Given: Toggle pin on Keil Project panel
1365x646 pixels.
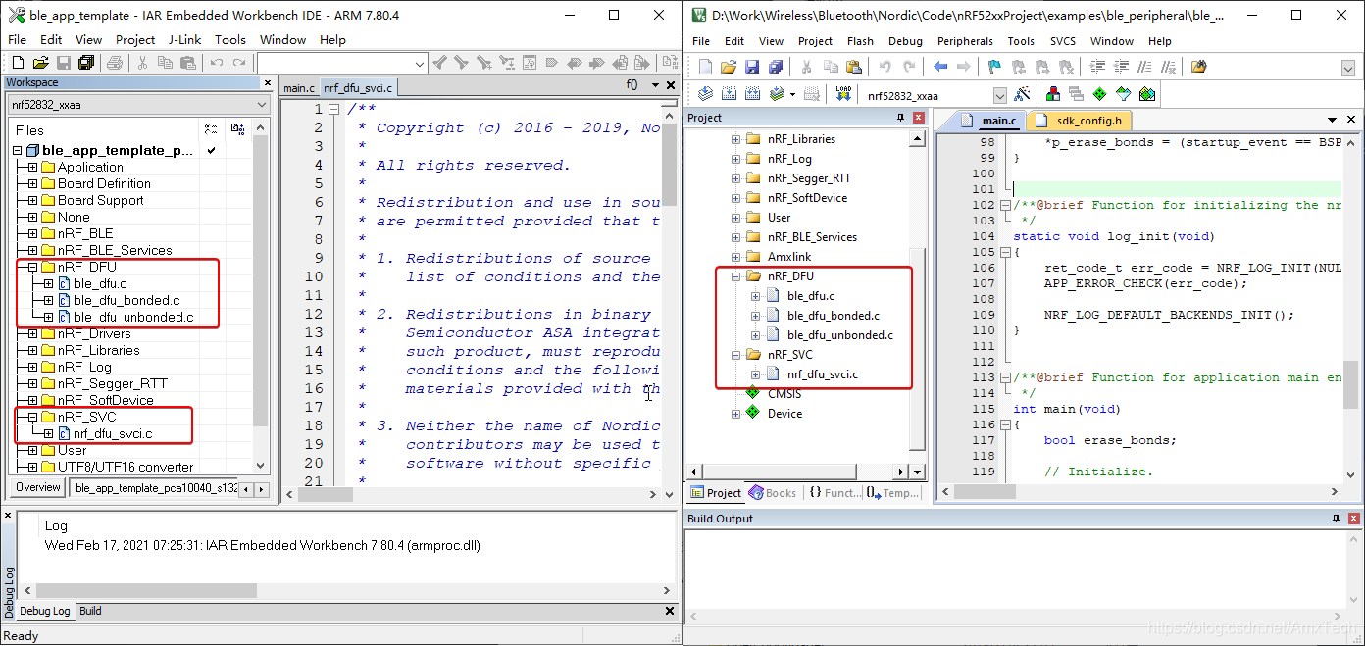Looking at the screenshot, I should tap(901, 118).
